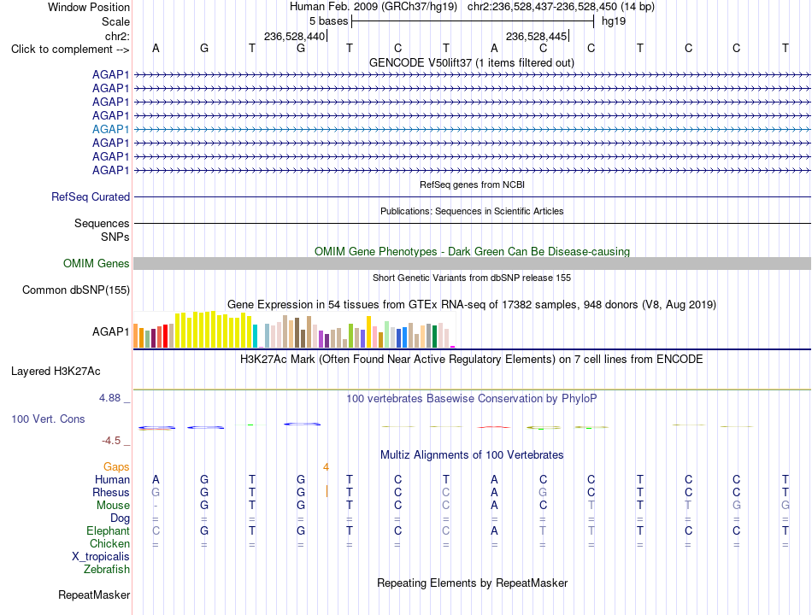Click AGAP1 label beside GTEx bar chart
812x615 pixels.
pyautogui.click(x=110, y=331)
